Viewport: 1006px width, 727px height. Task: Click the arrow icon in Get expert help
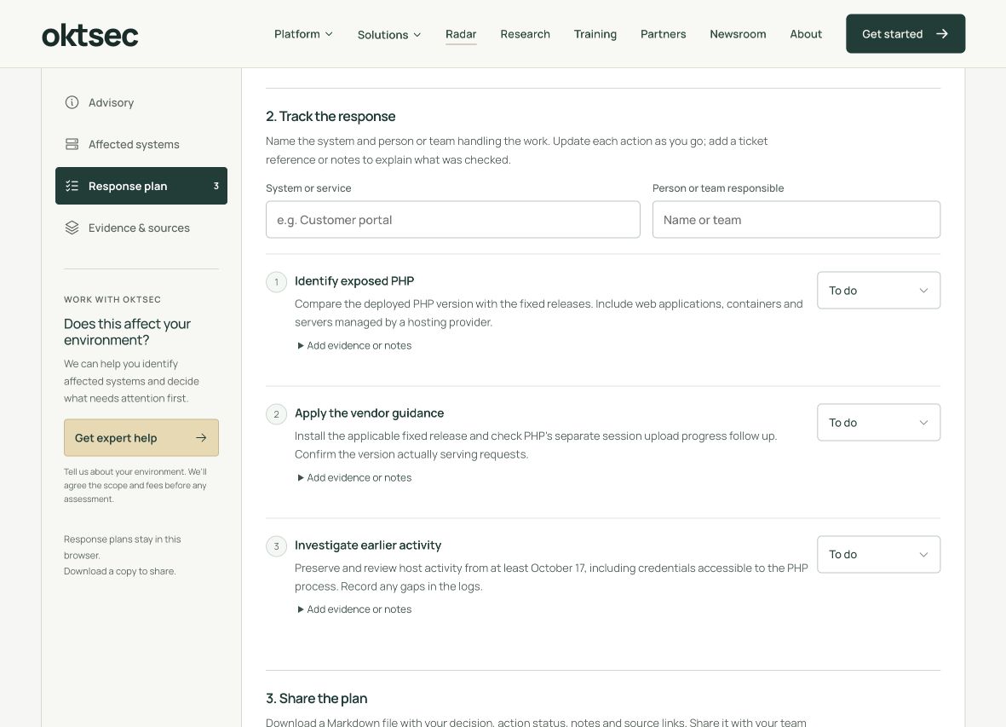pos(201,437)
